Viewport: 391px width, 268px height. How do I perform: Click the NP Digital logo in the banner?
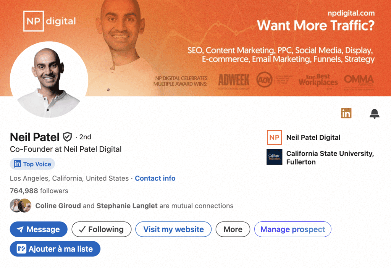click(x=49, y=21)
